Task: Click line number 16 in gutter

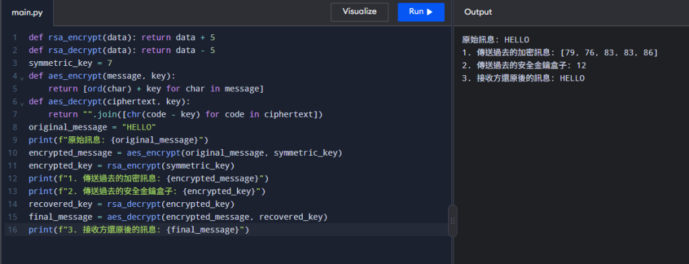Action: coord(13,230)
